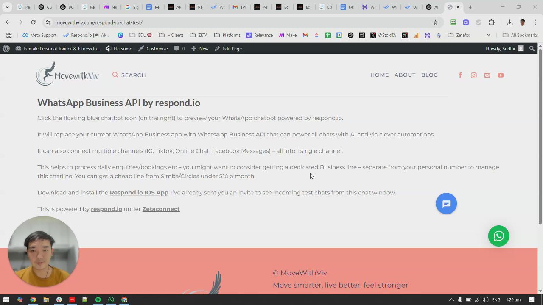Open the Windows notification center

click(x=531, y=299)
